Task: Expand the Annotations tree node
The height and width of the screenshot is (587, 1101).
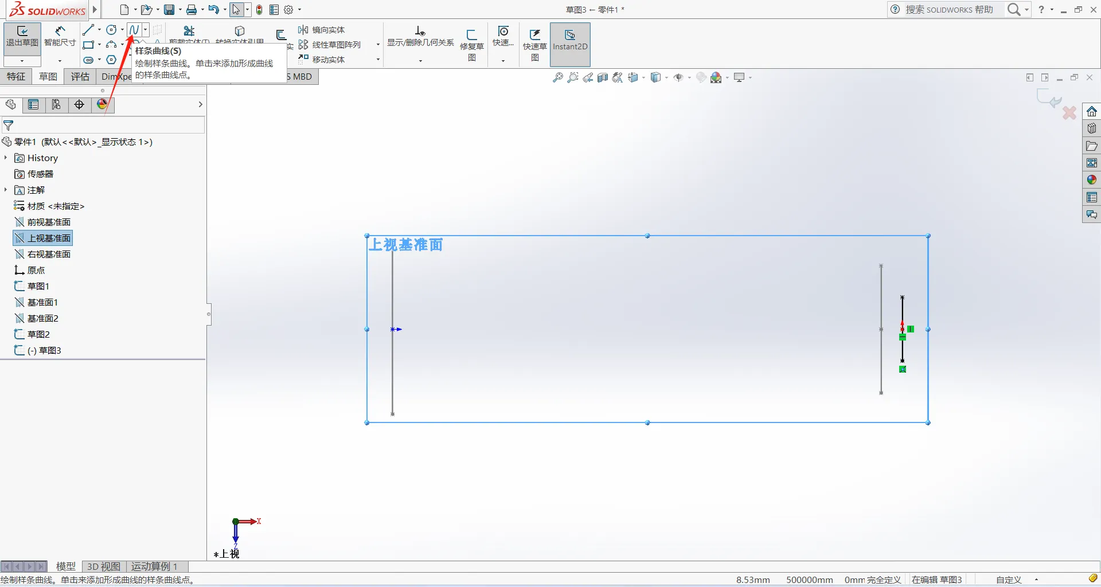Action: click(6, 190)
